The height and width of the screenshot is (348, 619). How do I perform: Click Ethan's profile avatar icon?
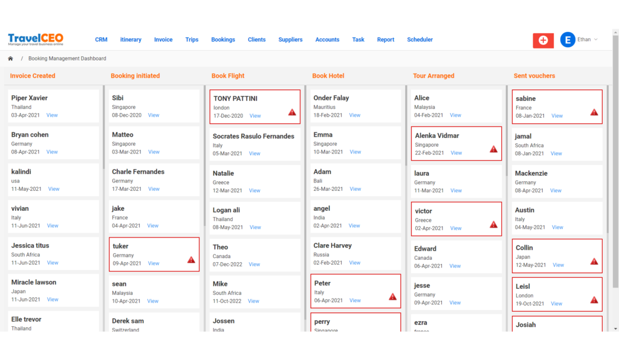tap(566, 40)
